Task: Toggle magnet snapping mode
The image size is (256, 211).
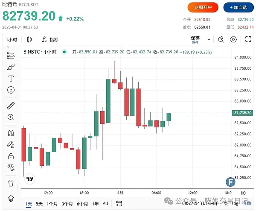Action: (11, 133)
